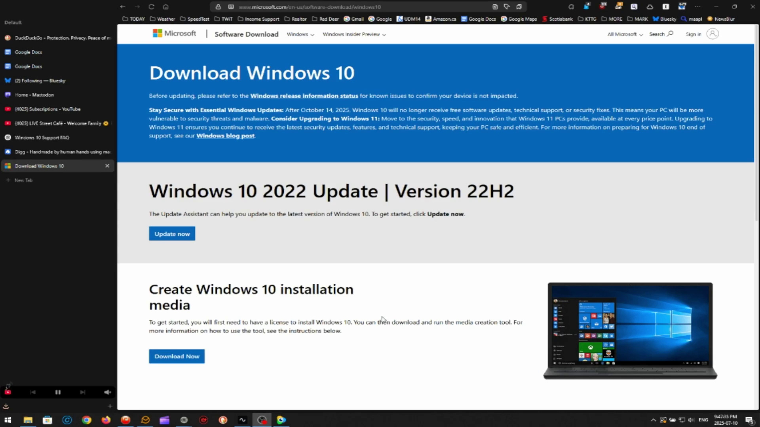Switch to the LIVE Street Café tab

(58, 123)
